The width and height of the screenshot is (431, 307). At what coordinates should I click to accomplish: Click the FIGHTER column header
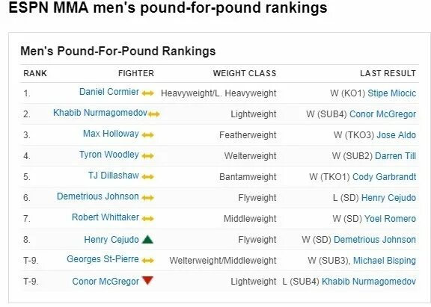click(x=136, y=73)
